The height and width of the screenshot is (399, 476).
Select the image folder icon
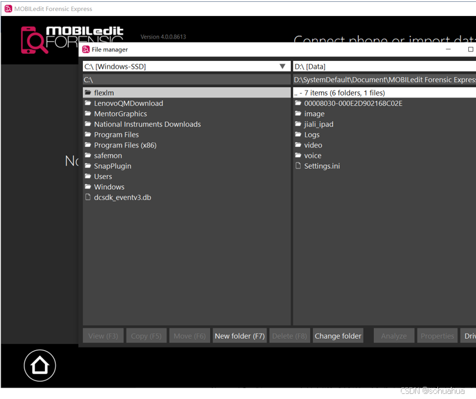pyautogui.click(x=298, y=113)
